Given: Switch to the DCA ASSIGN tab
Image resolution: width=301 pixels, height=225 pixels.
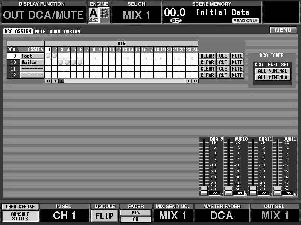Looking at the screenshot, I should (x=18, y=31).
